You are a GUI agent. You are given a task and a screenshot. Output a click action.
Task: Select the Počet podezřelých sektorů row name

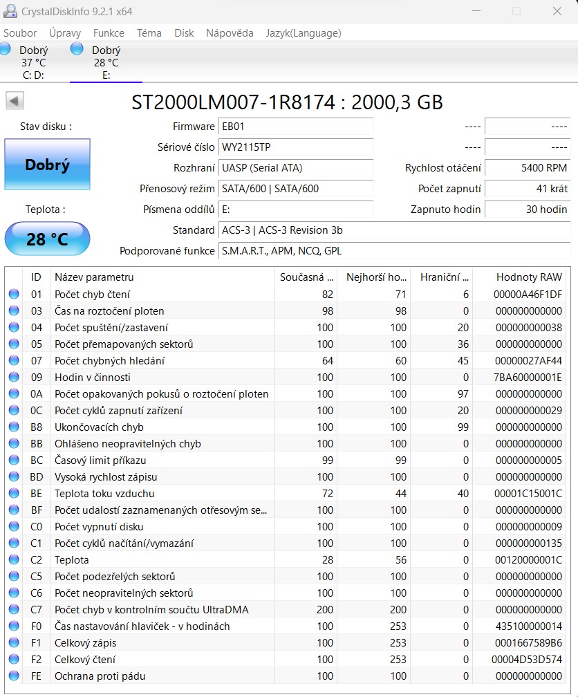115,577
